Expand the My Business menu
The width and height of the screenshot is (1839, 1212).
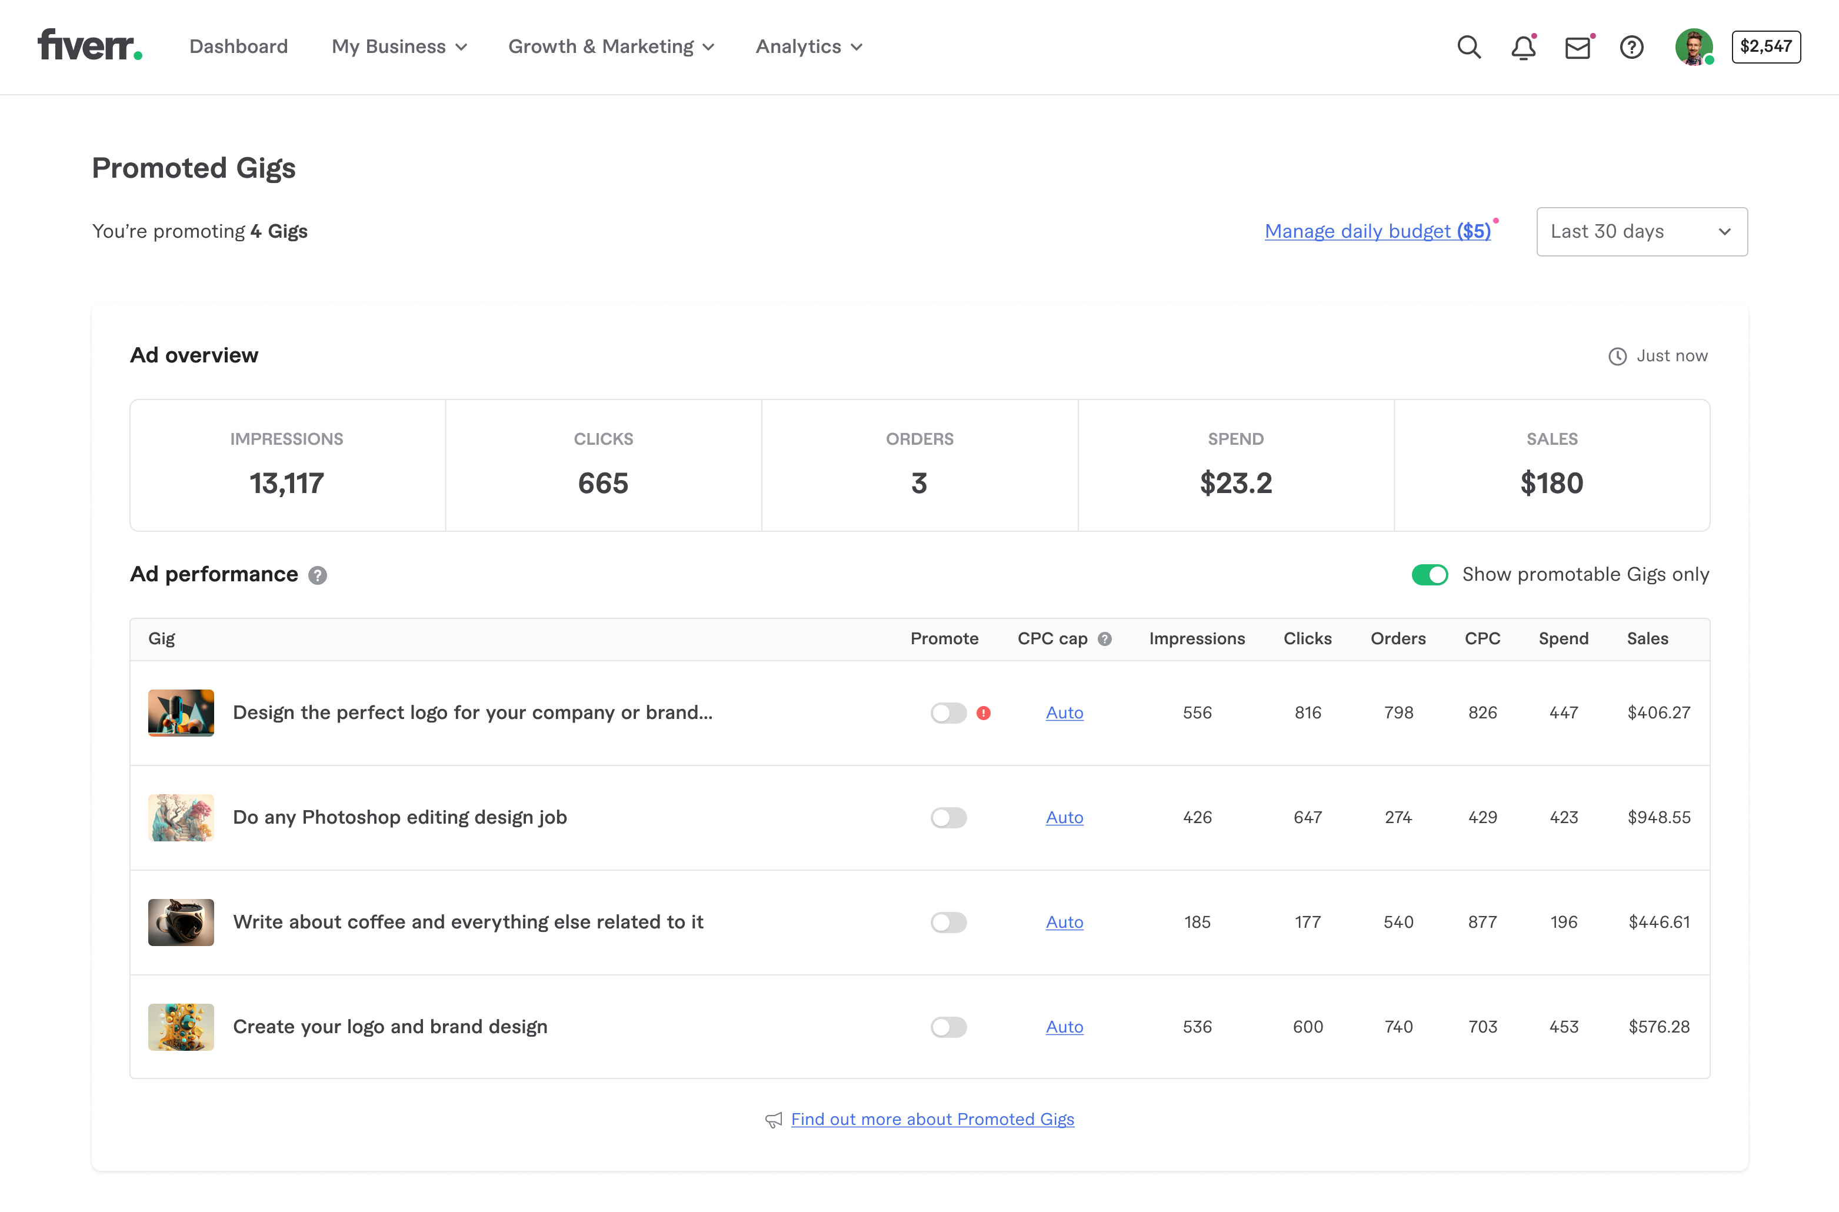point(399,46)
